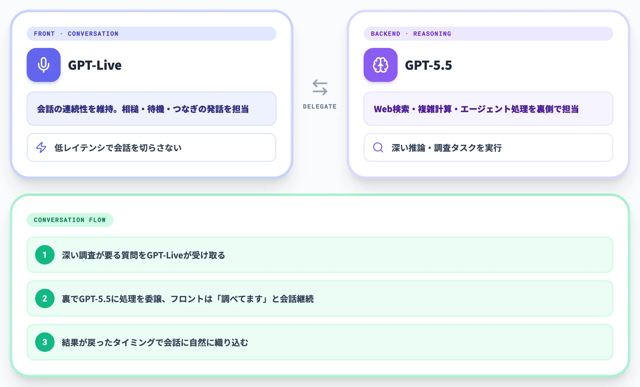Click the GPT-Live heading text
Image resolution: width=640 pixels, height=387 pixels.
(x=95, y=65)
